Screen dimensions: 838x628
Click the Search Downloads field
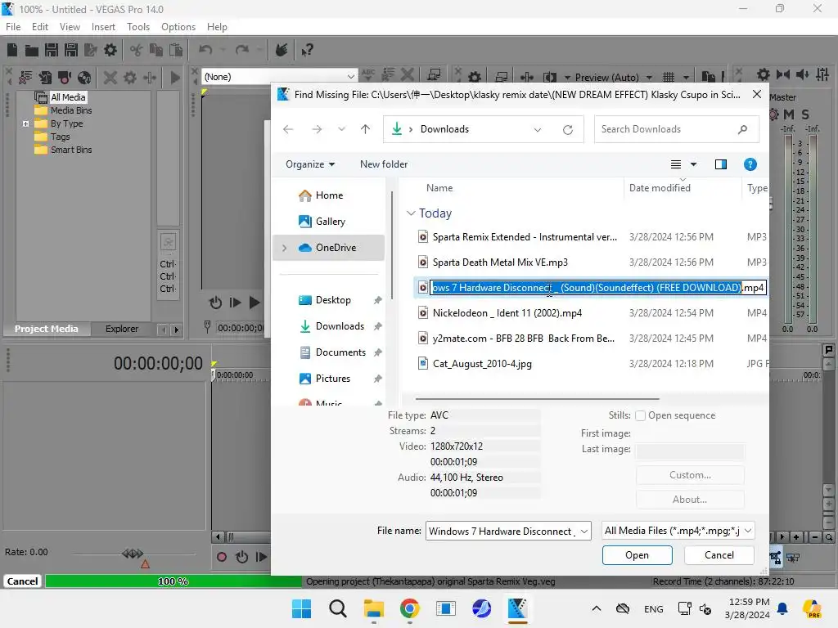point(677,129)
